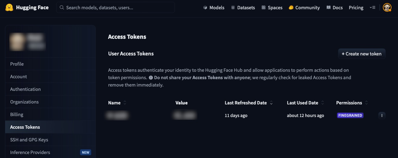This screenshot has height=158, width=398.
Task: Go to Models page
Action: tap(214, 7)
